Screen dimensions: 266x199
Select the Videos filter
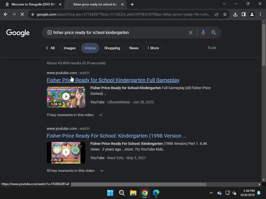90,48
